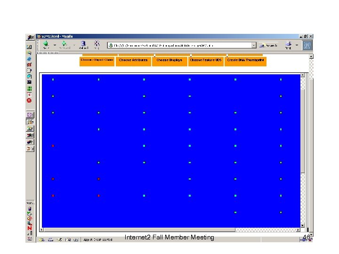Select the top-left cyan node in the map

53,79
